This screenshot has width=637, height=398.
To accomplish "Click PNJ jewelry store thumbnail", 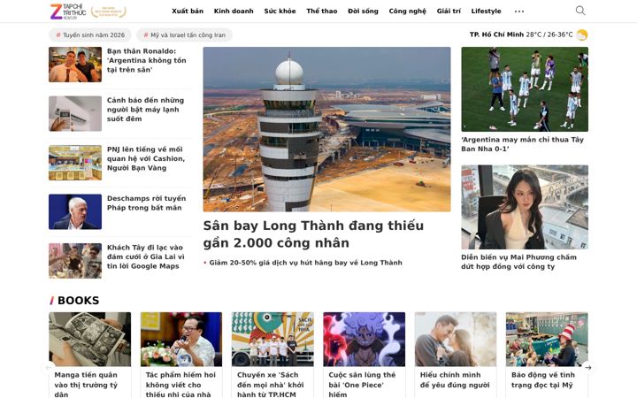I will pos(75,163).
